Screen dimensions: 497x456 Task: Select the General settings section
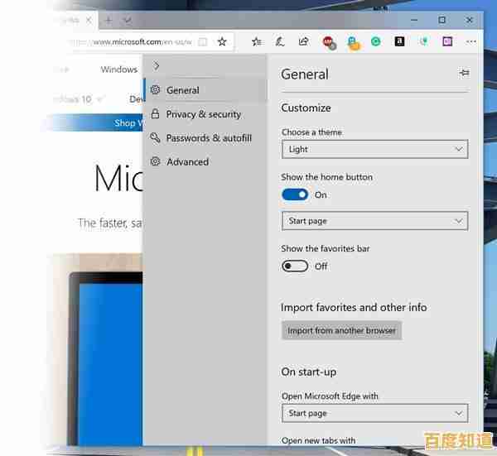click(x=205, y=90)
